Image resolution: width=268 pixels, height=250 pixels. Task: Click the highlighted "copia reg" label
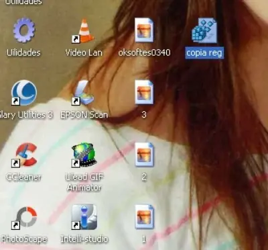click(x=204, y=53)
